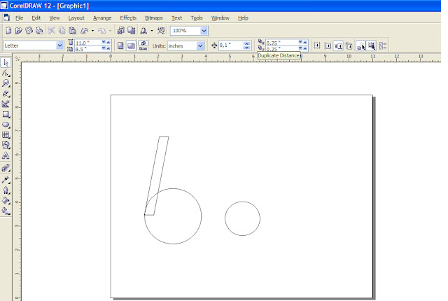Open the Edit menu
The height and width of the screenshot is (301, 448).
tap(36, 18)
